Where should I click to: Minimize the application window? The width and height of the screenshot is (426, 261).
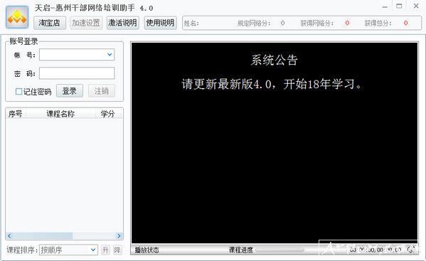point(385,6)
